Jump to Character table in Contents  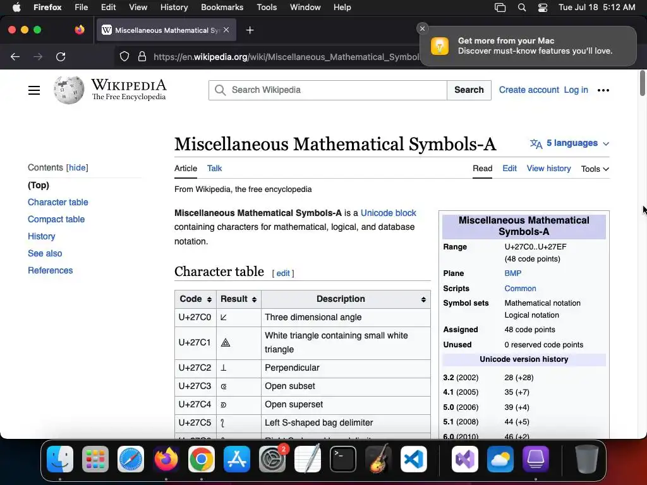coord(57,202)
